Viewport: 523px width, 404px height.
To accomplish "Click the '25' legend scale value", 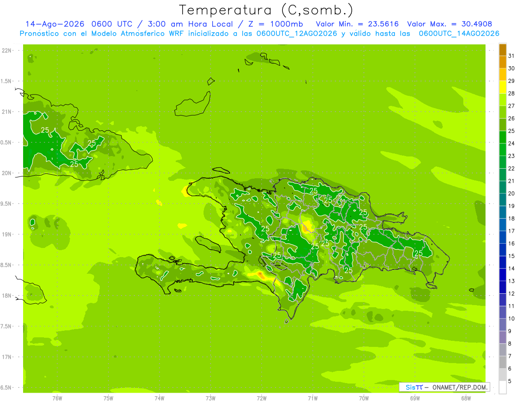I will pyautogui.click(x=511, y=131).
